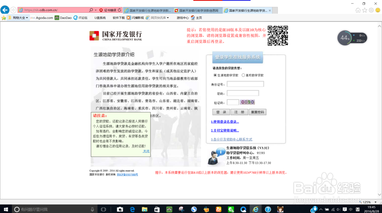Image resolution: width=382 pixels, height=213 pixels.
Task: Close the active browser tab
Action: point(270,10)
